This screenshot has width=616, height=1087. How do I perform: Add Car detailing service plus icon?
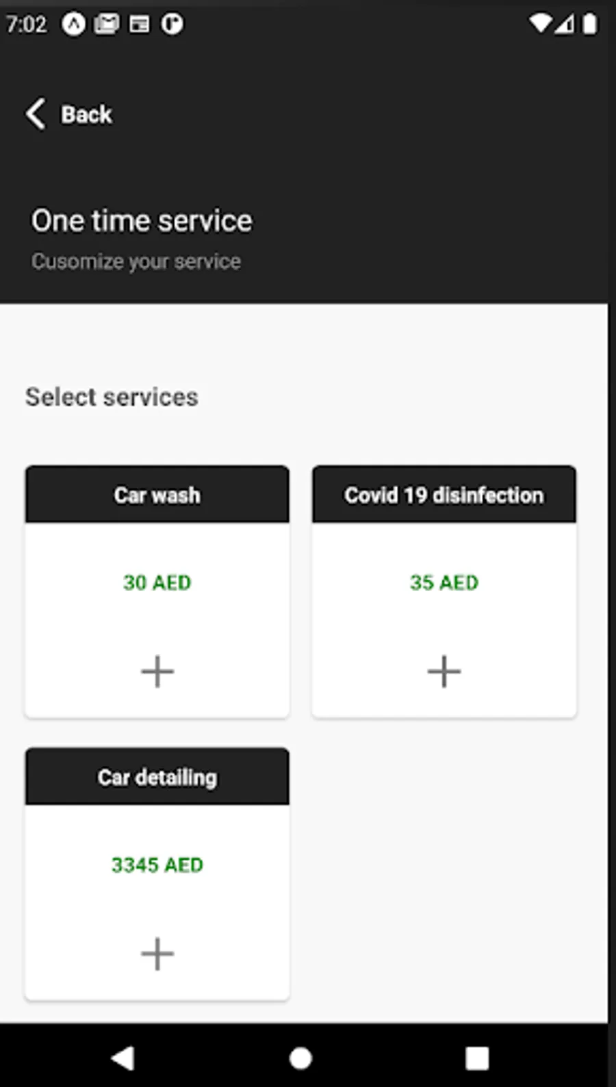point(157,954)
